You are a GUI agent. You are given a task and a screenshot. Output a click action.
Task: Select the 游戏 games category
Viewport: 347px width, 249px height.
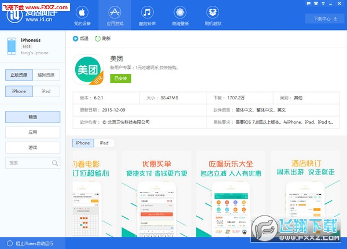point(32,147)
